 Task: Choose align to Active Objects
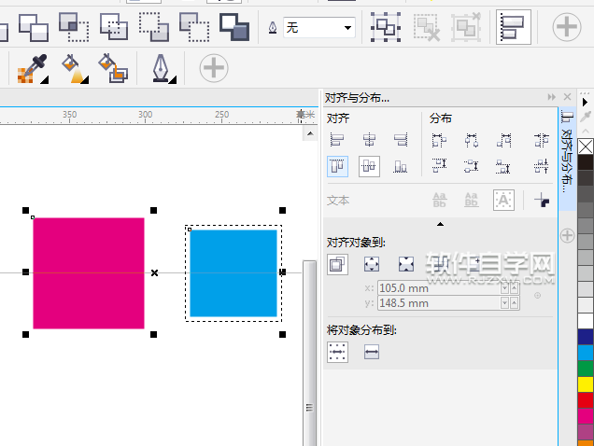pos(337,264)
